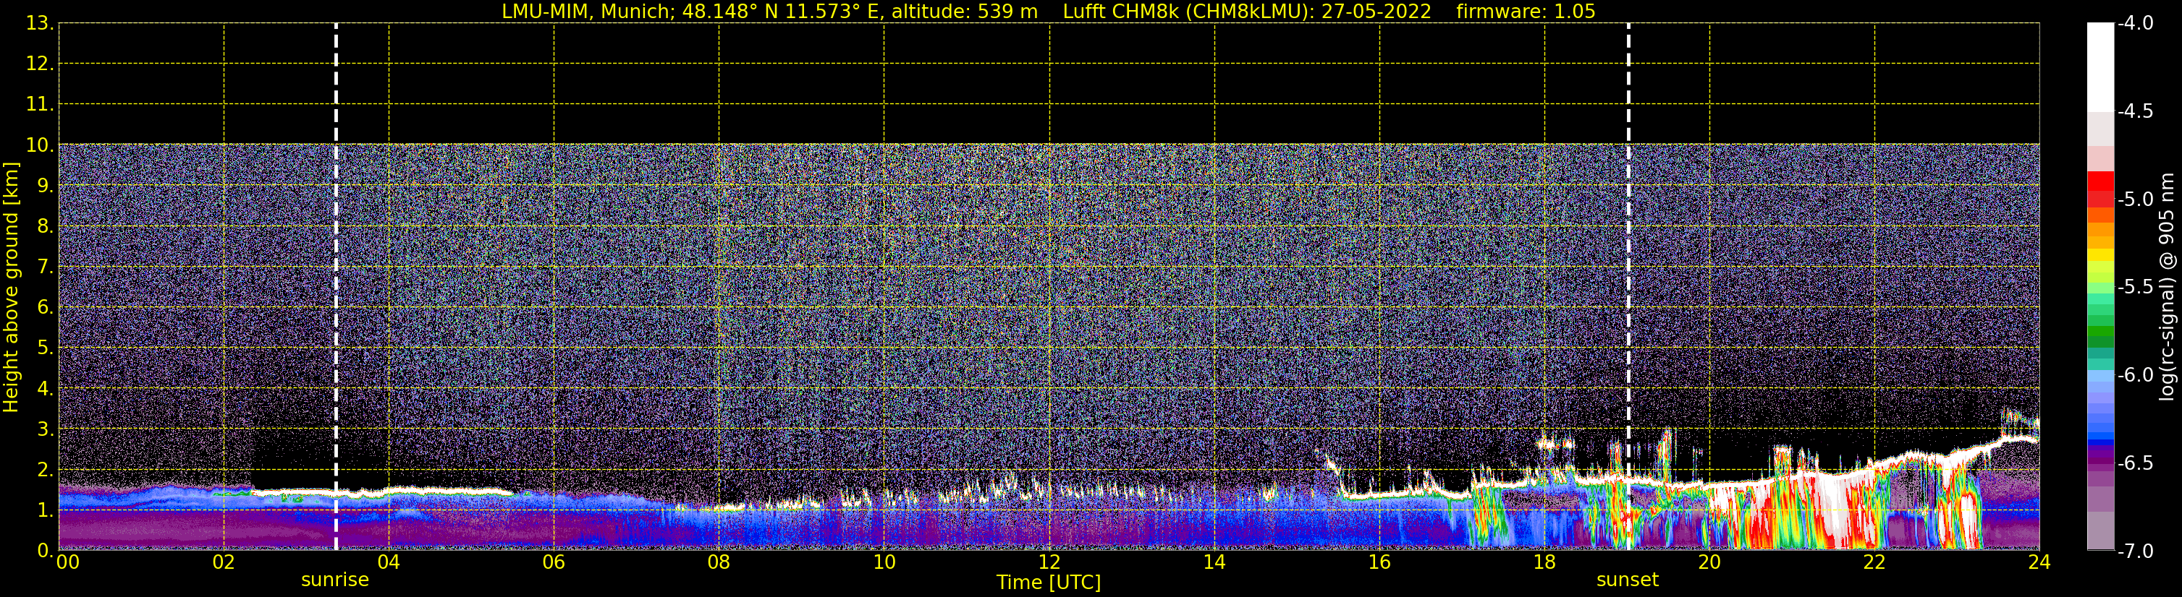Click the "12." tick on the height axis
The width and height of the screenshot is (2182, 597).
pos(40,64)
